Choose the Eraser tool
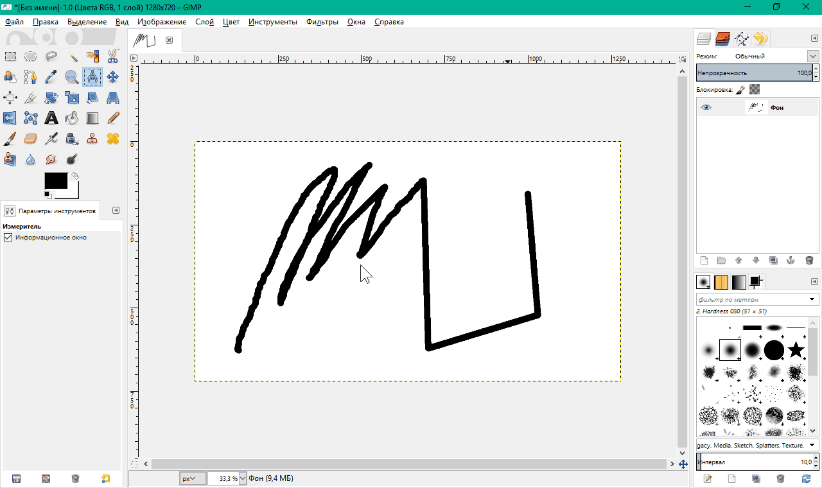Image resolution: width=822 pixels, height=488 pixels. [30, 139]
